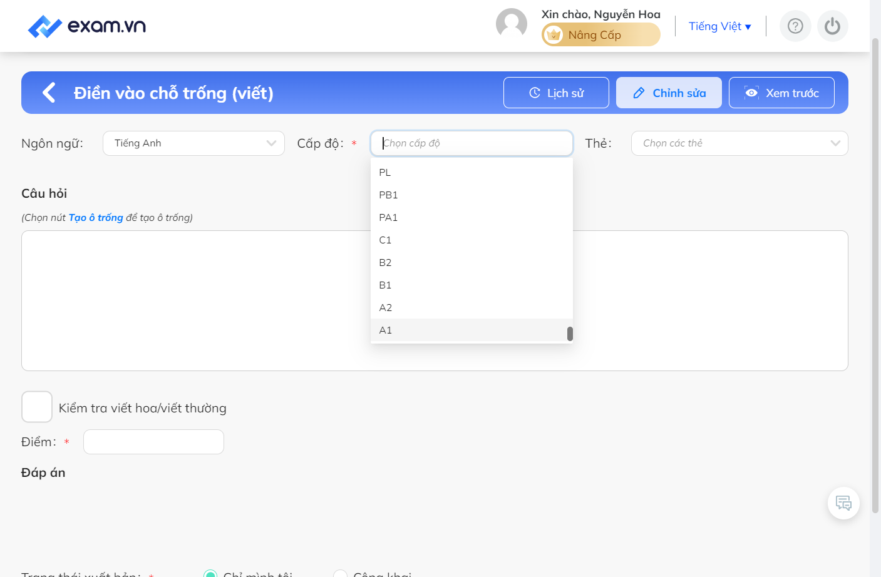Open the Tiếng Việt language dropdown
The height and width of the screenshot is (577, 881).
point(719,26)
